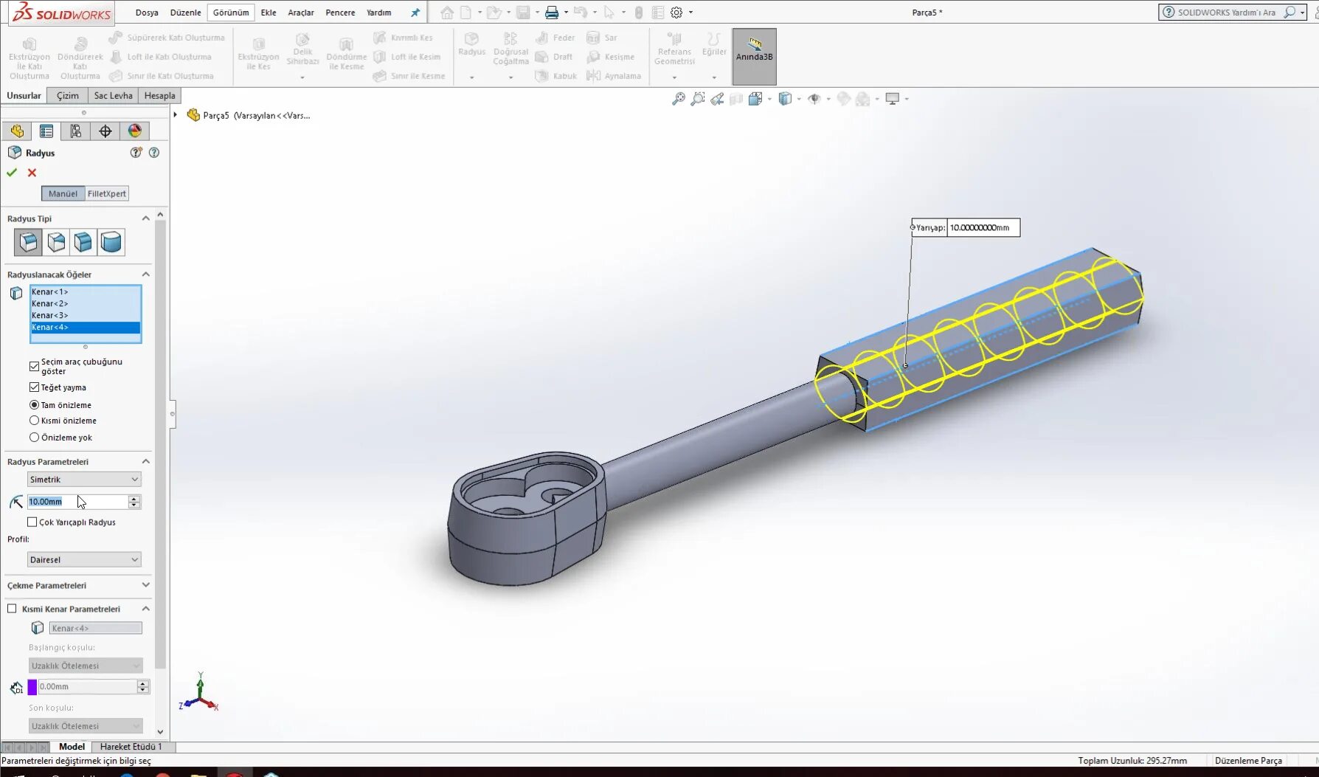Open the ConfigurationManager tab icon
This screenshot has height=777, width=1319.
click(x=75, y=131)
